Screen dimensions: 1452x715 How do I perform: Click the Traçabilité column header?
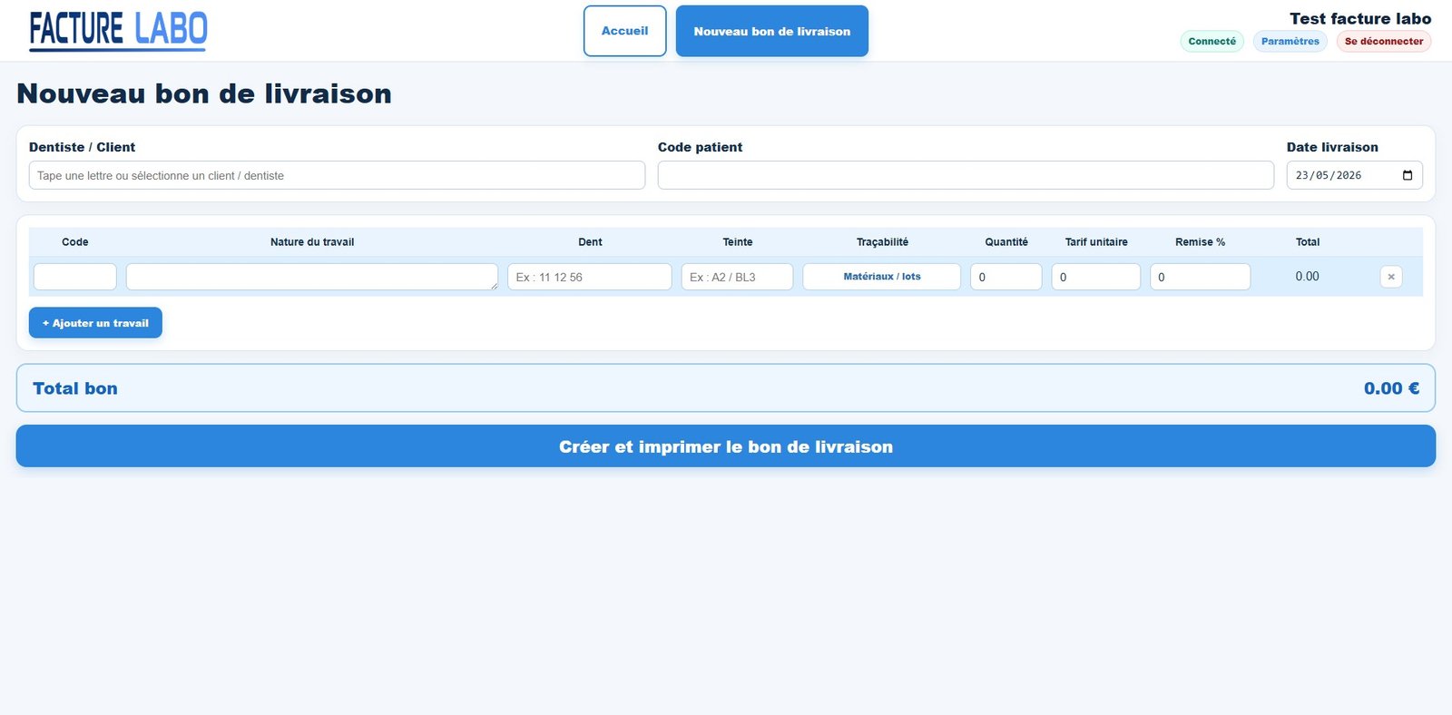(882, 242)
